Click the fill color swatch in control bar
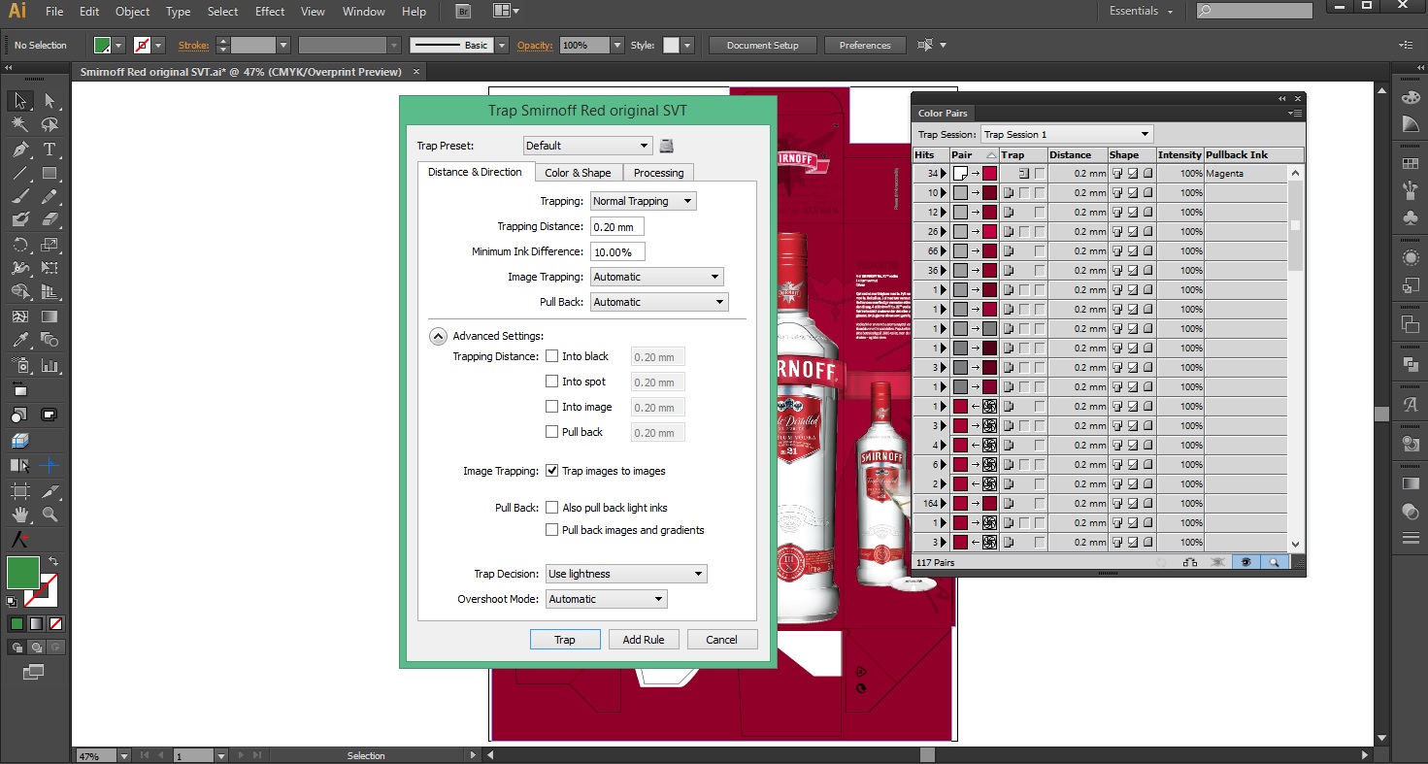The height and width of the screenshot is (764, 1428). (x=102, y=46)
